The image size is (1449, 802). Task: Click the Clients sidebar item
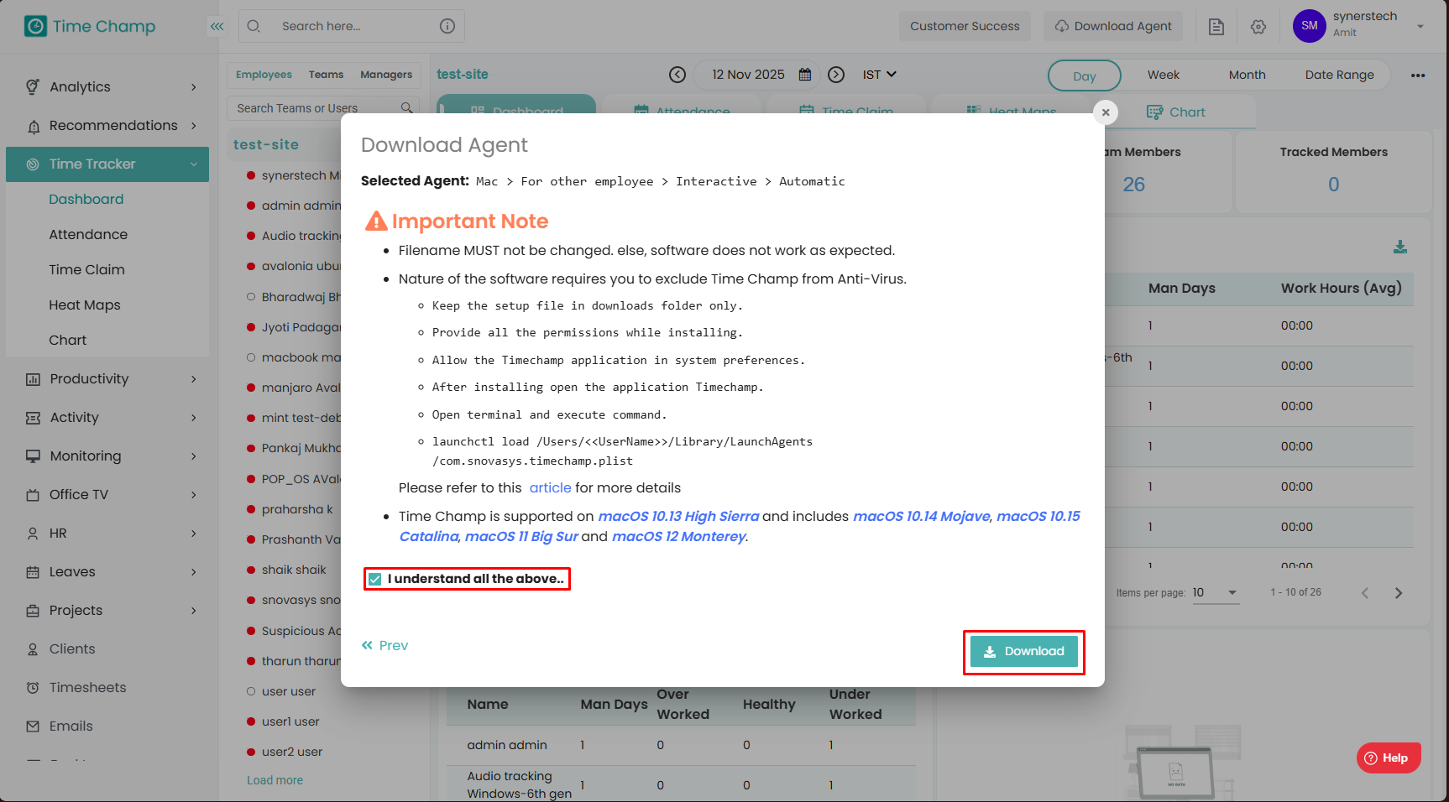[x=72, y=649]
